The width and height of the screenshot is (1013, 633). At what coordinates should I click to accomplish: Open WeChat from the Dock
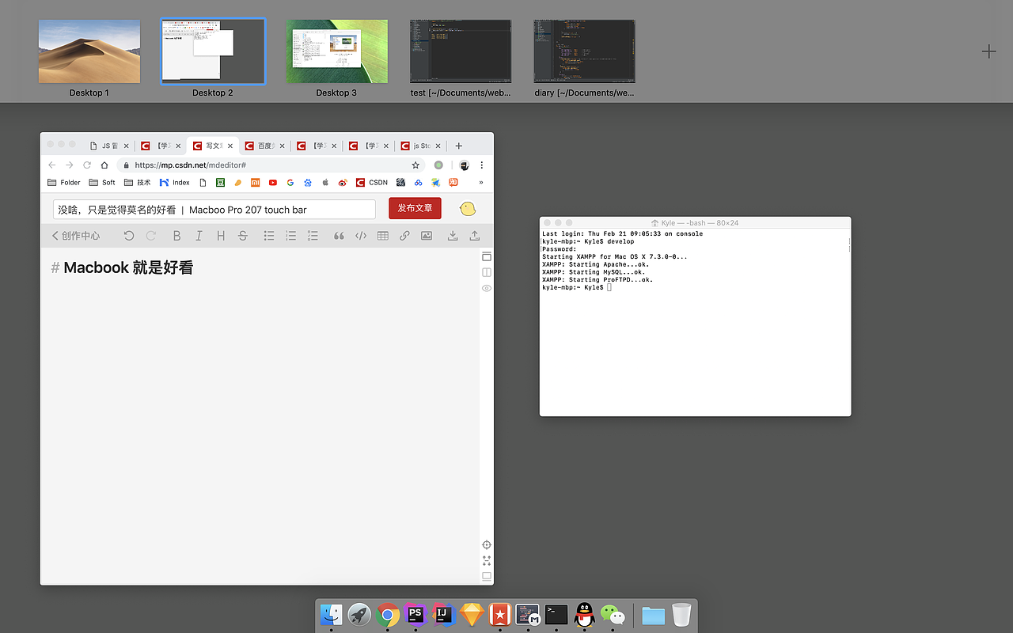613,614
